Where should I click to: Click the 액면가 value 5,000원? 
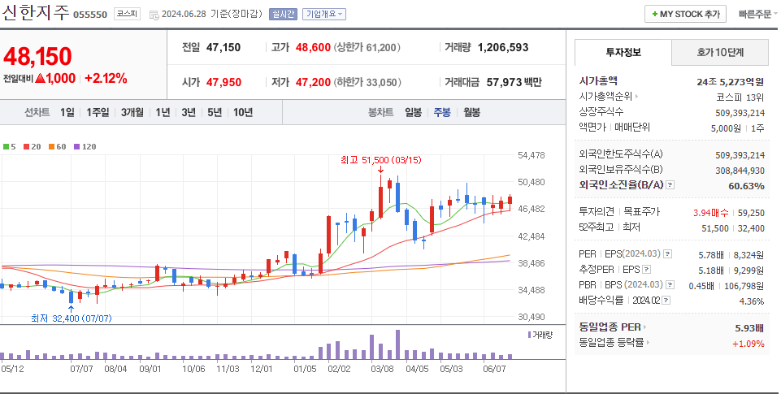click(726, 128)
